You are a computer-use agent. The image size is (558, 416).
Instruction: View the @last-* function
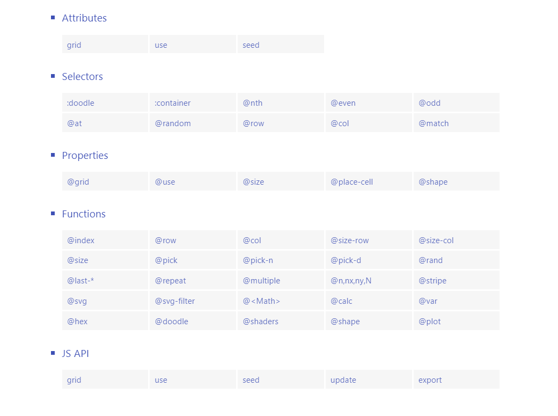pos(105,280)
